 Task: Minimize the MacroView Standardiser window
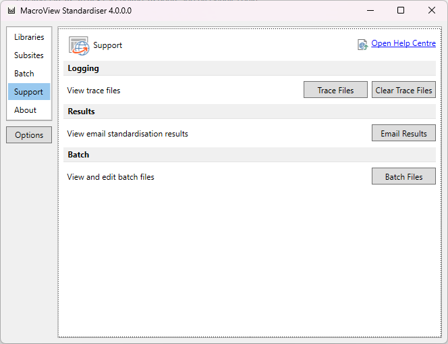pyautogui.click(x=370, y=11)
